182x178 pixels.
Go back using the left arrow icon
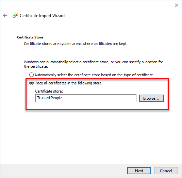[x=5, y=15]
